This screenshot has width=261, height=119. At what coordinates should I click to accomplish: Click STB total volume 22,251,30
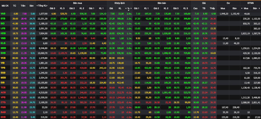click(x=43, y=19)
